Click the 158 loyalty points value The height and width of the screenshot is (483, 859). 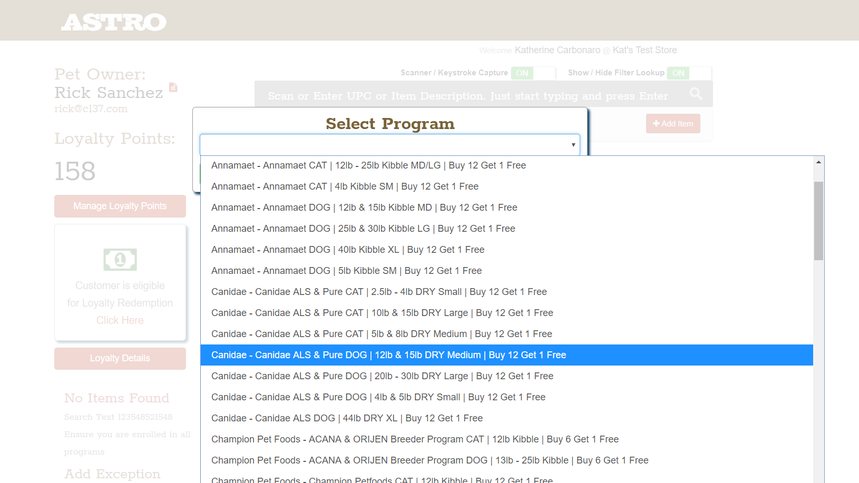(x=75, y=171)
